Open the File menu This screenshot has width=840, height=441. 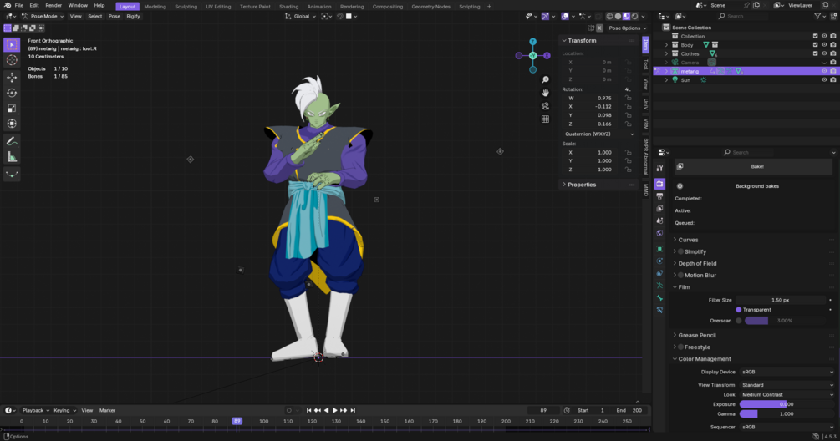[18, 5]
